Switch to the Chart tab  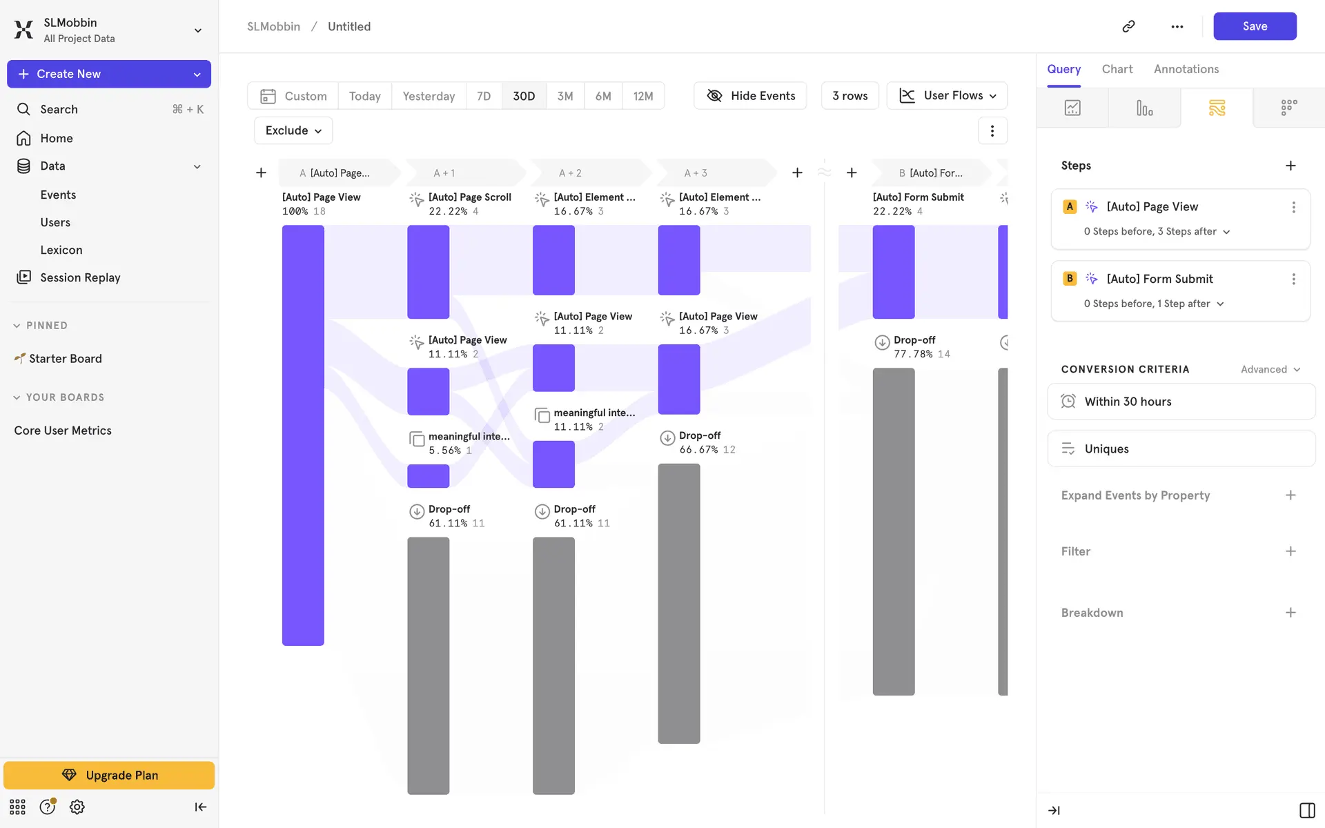point(1117,69)
